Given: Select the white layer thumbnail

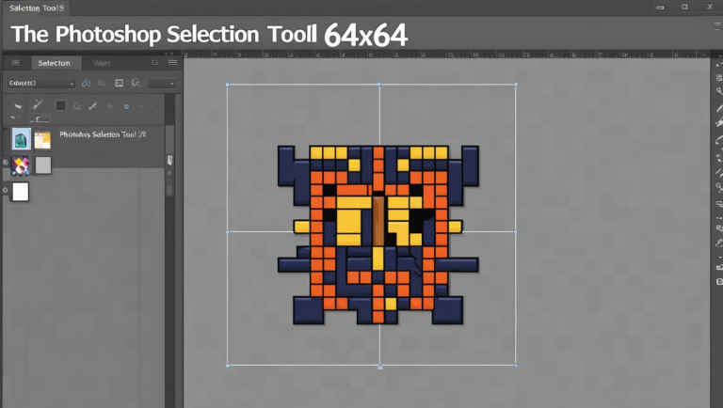Looking at the screenshot, I should (x=21, y=192).
